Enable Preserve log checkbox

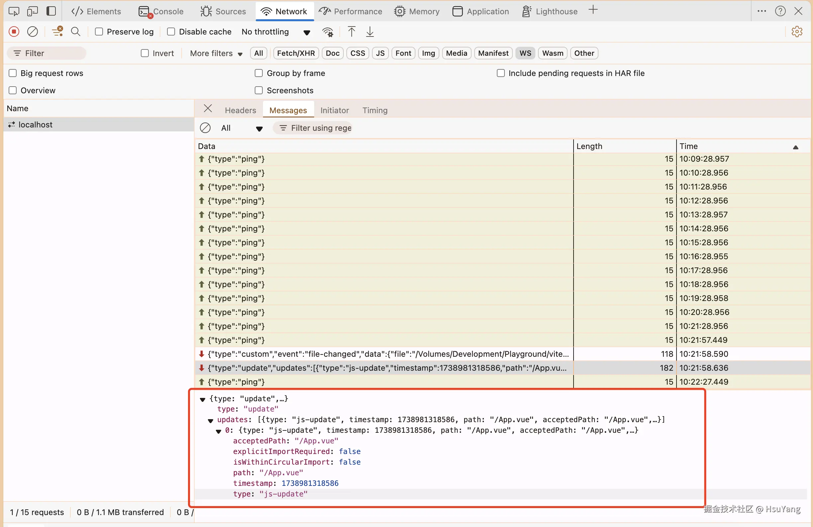[x=99, y=32]
